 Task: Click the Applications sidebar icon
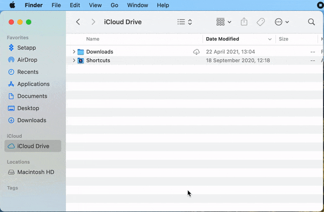coord(11,84)
